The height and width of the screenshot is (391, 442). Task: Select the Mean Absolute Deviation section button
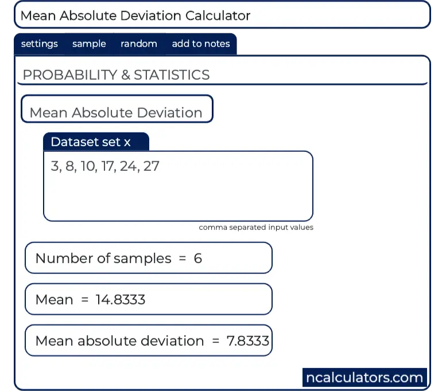(x=117, y=112)
